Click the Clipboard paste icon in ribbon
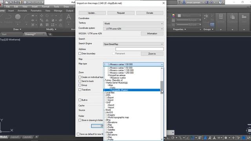This screenshot has height=141, width=251. coord(233,16)
